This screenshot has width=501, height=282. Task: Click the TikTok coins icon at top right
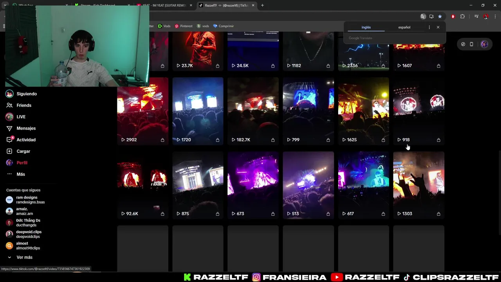coord(463,44)
